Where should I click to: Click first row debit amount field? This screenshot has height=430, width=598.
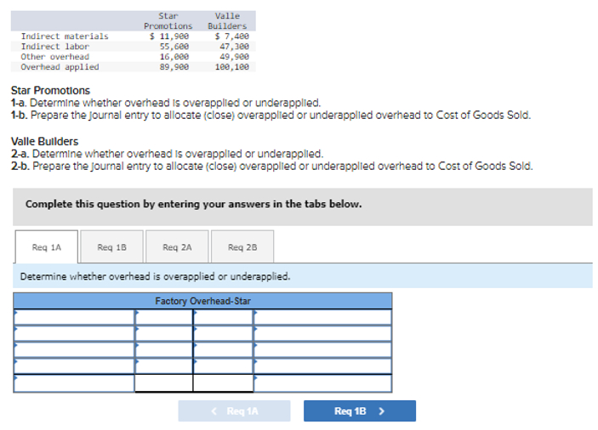point(164,317)
